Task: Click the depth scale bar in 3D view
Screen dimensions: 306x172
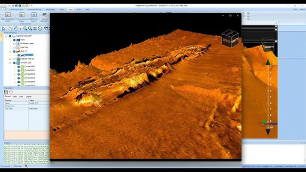Action: (x=268, y=97)
